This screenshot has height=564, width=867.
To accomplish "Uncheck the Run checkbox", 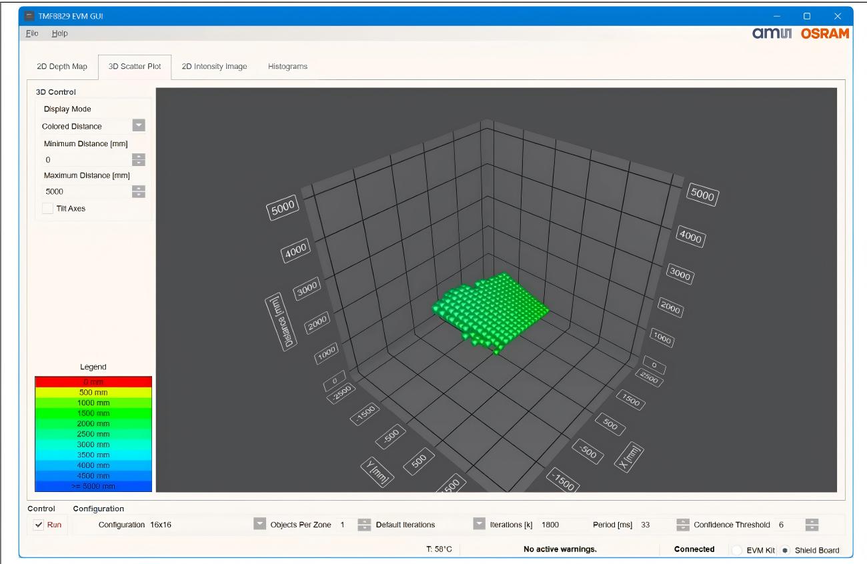I will 39,525.
